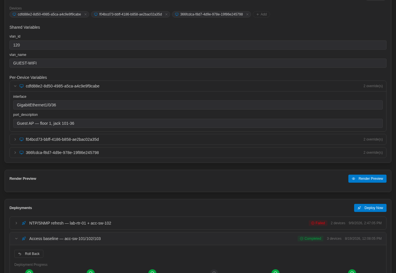Select the Access baseline deployment title
Image resolution: width=396 pixels, height=273 pixels.
[65, 239]
